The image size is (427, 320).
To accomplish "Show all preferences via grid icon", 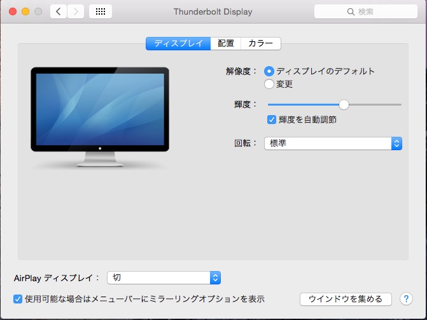I will point(101,11).
